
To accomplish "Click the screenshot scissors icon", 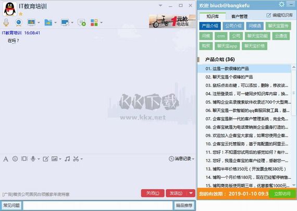I will (x=76, y=159).
